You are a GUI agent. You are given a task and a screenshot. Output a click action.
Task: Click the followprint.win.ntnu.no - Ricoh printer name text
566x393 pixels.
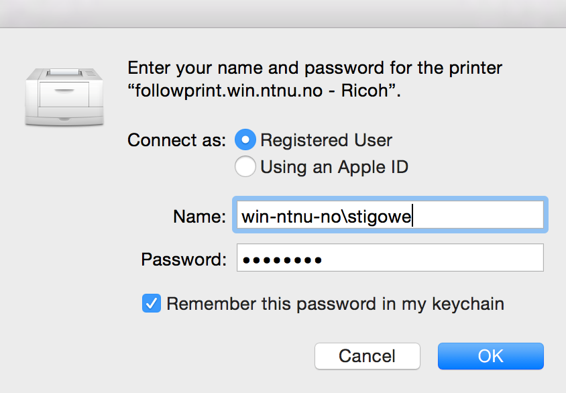pos(264,91)
